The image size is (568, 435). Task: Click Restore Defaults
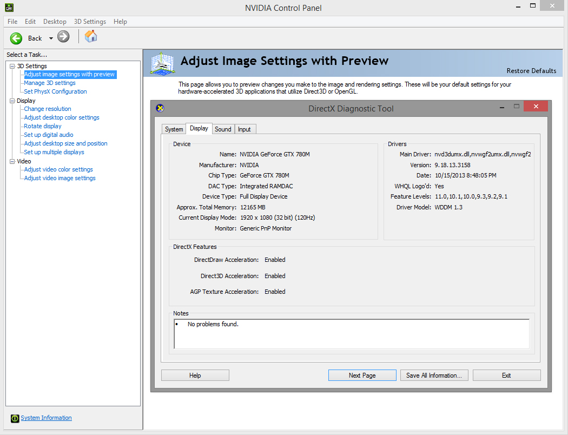pyautogui.click(x=531, y=71)
